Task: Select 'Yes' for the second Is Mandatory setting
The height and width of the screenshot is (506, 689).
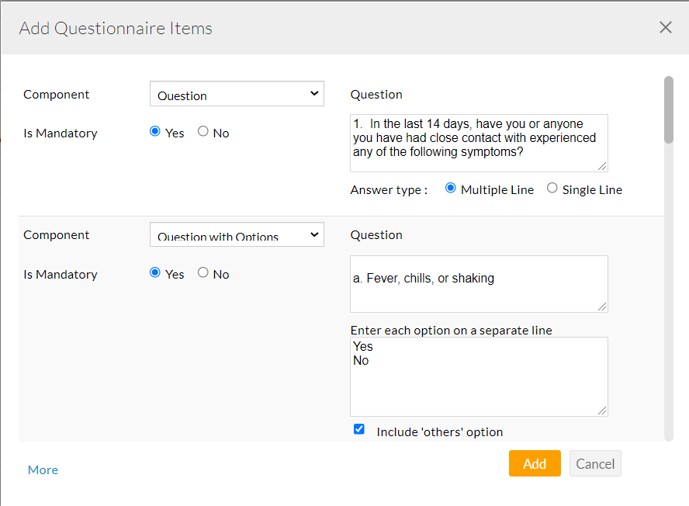Action: [154, 273]
